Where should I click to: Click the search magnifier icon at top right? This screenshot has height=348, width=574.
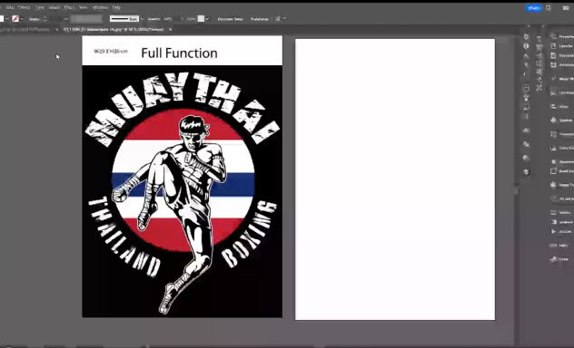549,7
